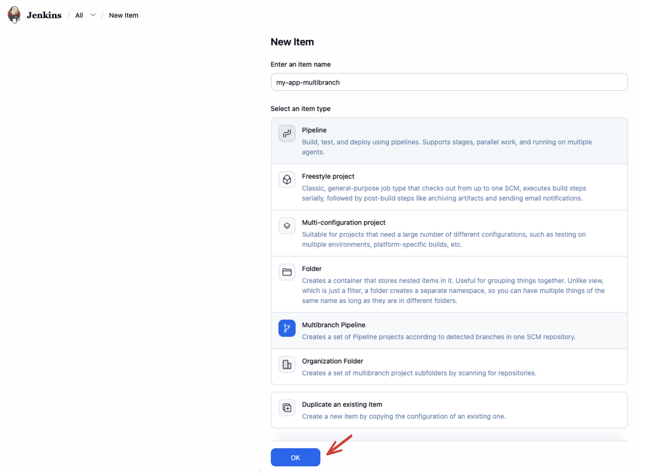The image size is (657, 474).
Task: Click the Jenkins butler logo icon
Action: [14, 15]
